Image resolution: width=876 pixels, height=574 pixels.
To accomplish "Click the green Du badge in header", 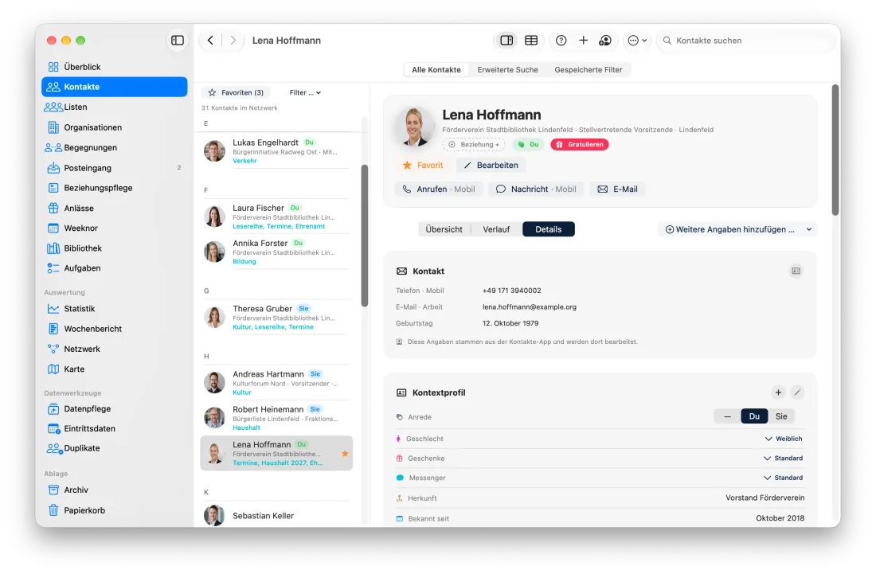I will click(528, 145).
